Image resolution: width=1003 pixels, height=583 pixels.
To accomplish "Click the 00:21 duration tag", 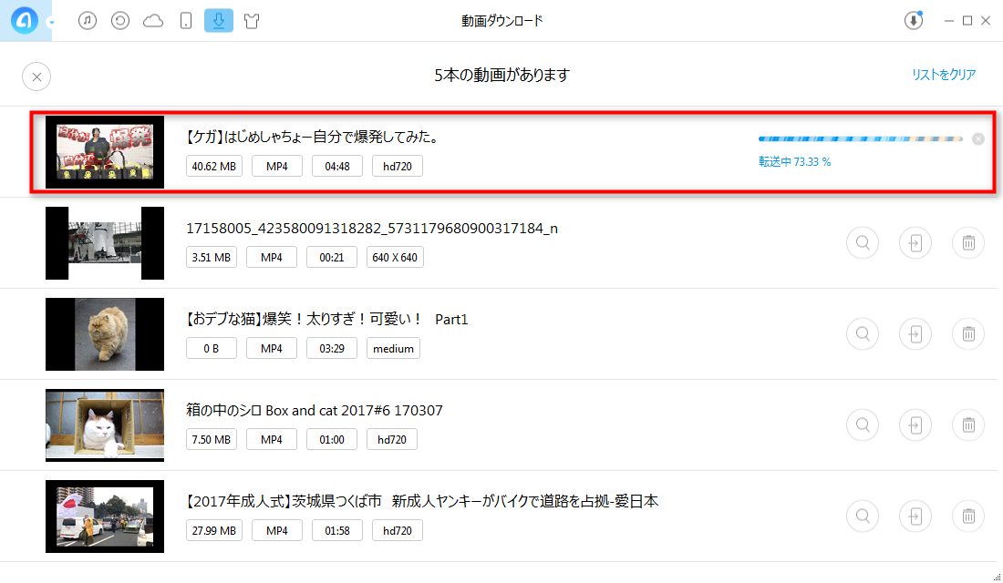I will [331, 258].
